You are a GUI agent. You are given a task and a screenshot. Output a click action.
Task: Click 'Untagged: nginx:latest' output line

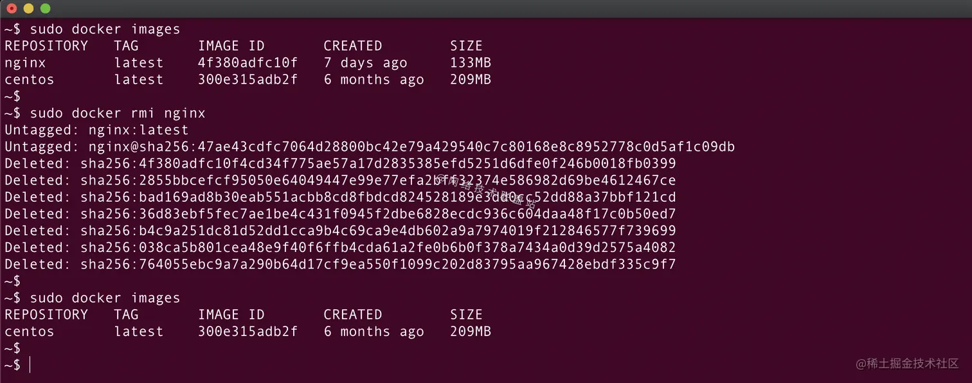pos(96,130)
